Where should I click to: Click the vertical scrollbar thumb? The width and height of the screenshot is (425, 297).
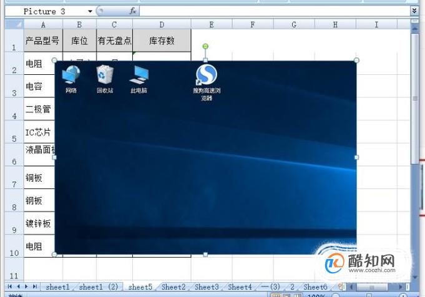(x=415, y=99)
